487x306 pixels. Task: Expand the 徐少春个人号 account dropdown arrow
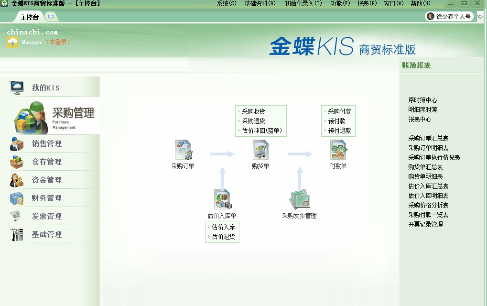(x=480, y=16)
